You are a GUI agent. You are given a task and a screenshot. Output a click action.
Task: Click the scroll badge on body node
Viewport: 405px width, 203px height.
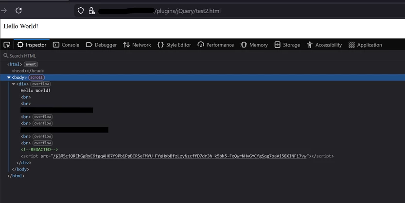(36, 77)
